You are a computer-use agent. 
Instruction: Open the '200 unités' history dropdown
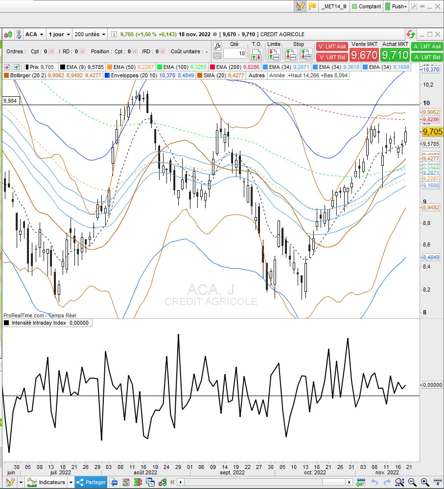[x=90, y=34]
